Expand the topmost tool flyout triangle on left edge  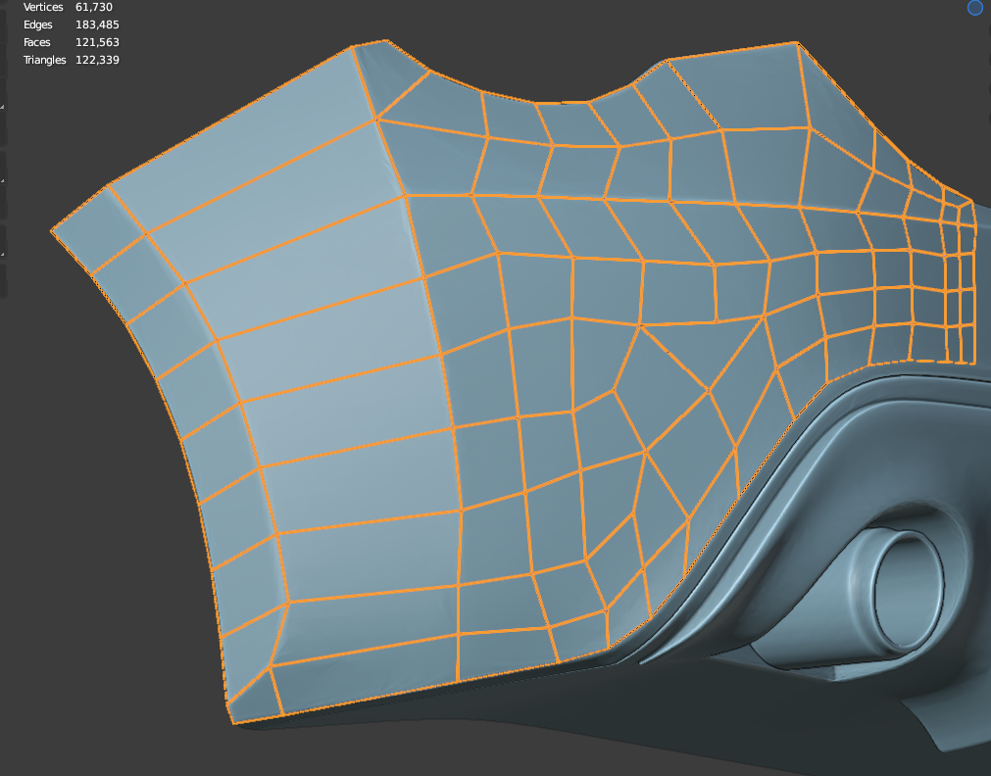coord(2,106)
